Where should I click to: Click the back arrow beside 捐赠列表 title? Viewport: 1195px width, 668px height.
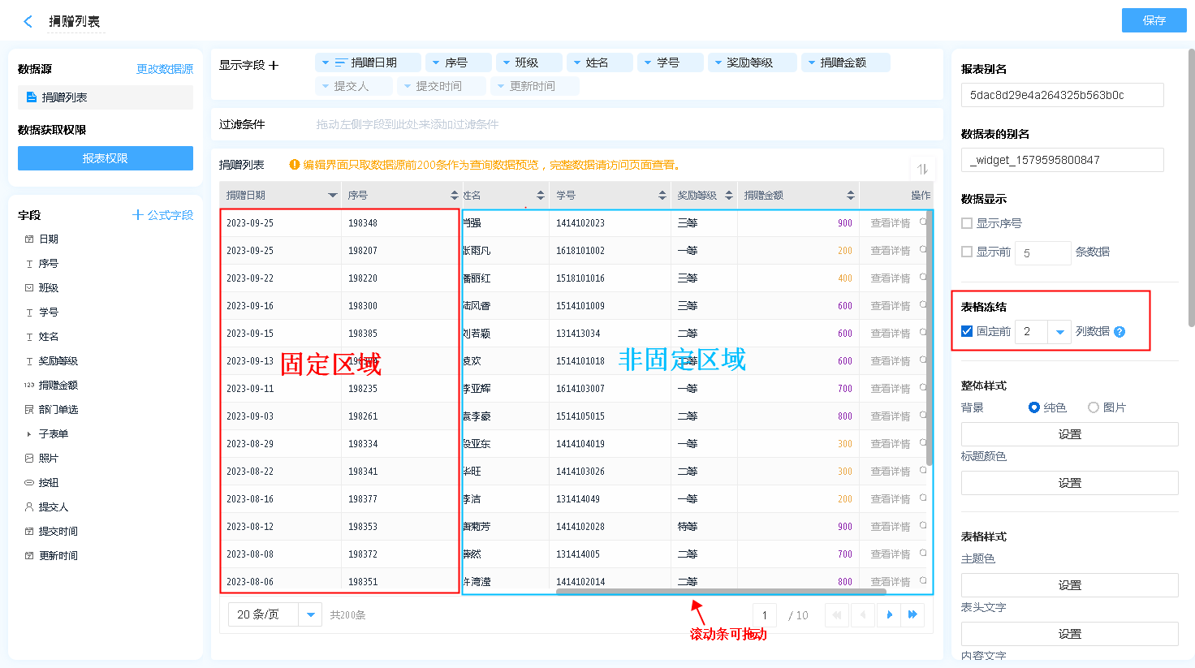28,22
